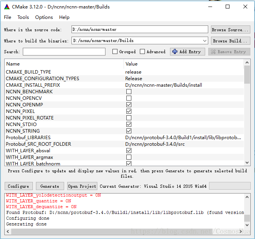Click the Found Protobuf log line
The image size is (255, 239).
click(x=125, y=212)
